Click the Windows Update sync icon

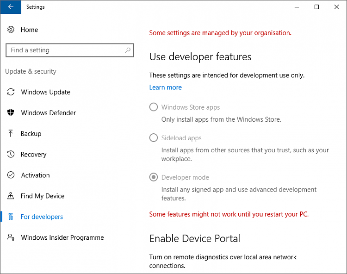(11, 92)
